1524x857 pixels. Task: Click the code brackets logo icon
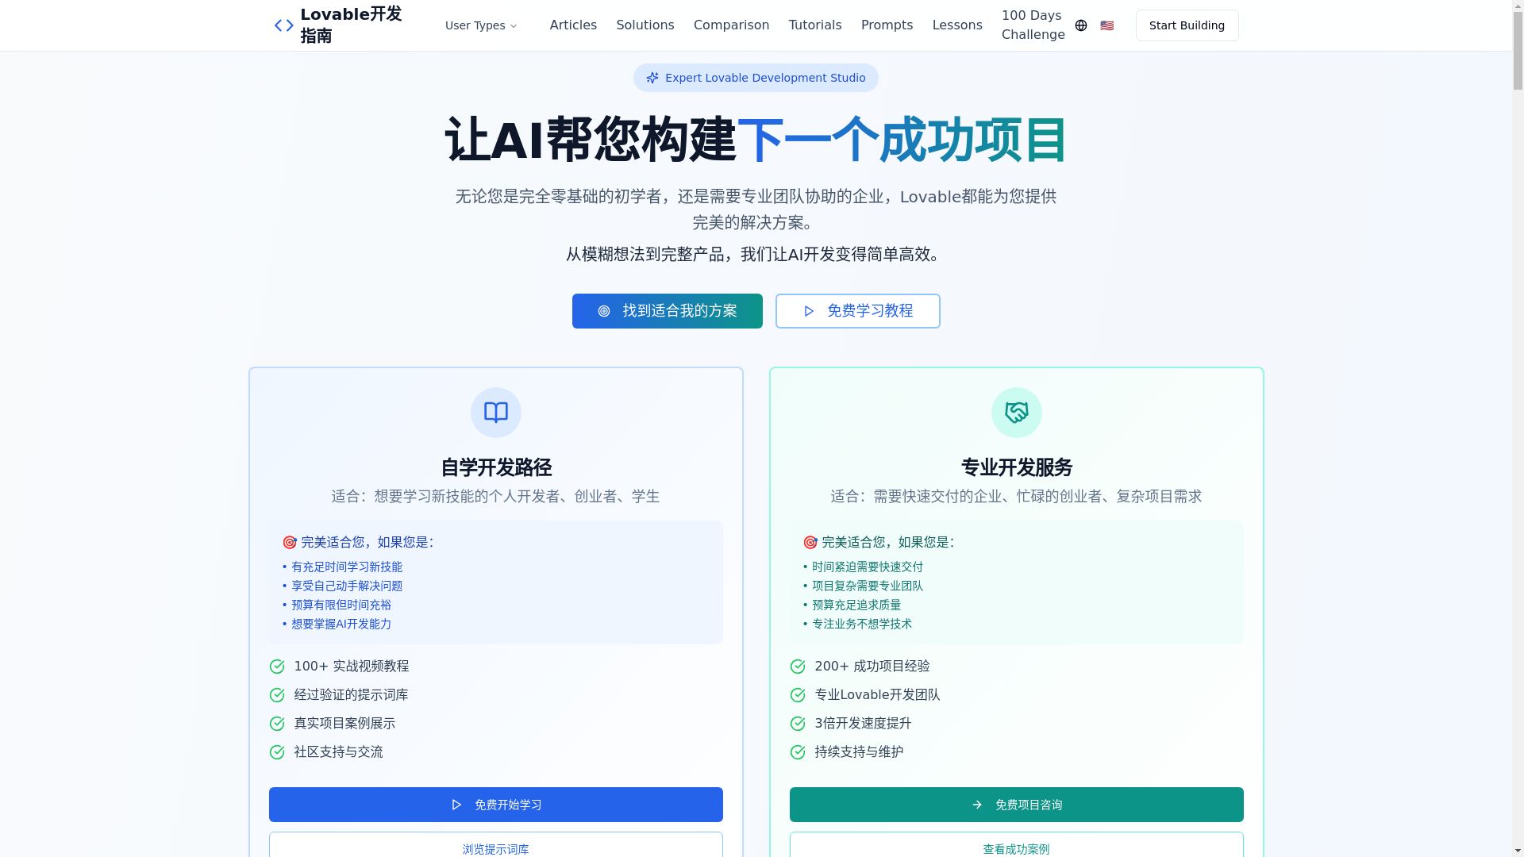click(283, 25)
